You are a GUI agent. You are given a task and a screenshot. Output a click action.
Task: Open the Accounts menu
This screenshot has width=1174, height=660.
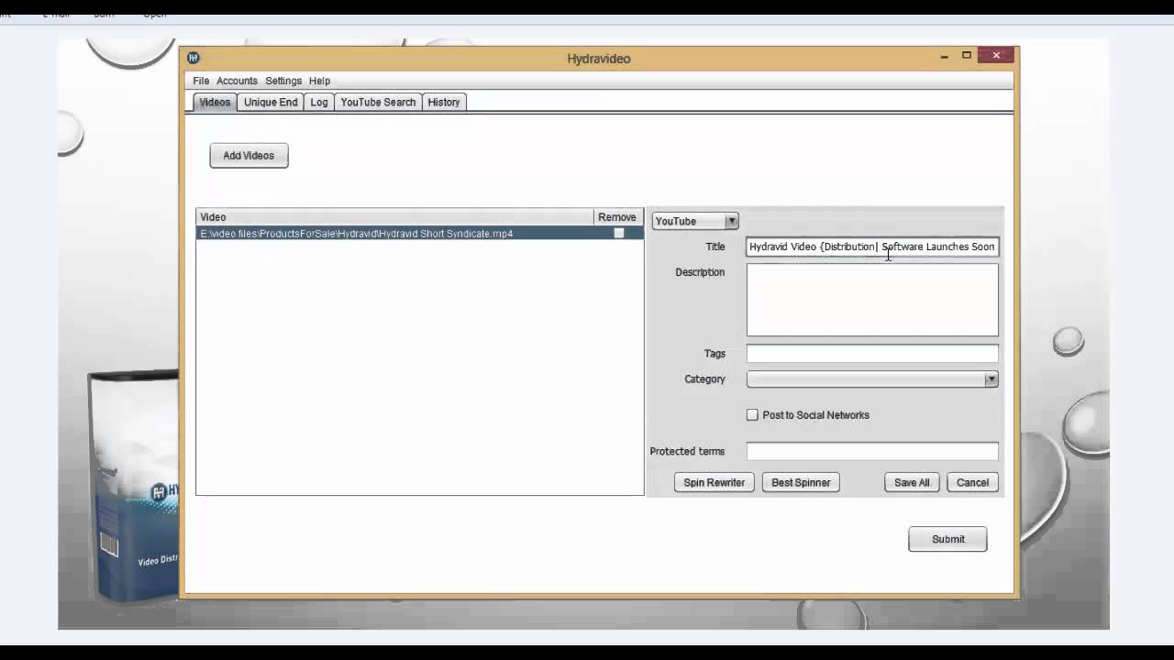(x=237, y=81)
